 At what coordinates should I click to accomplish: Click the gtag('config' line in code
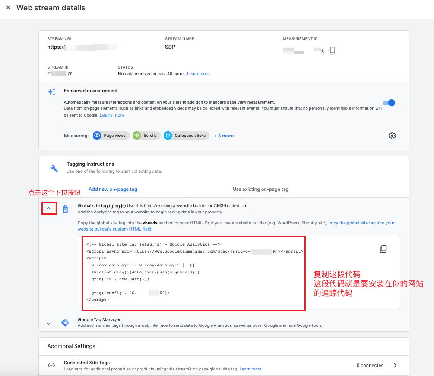(130, 293)
